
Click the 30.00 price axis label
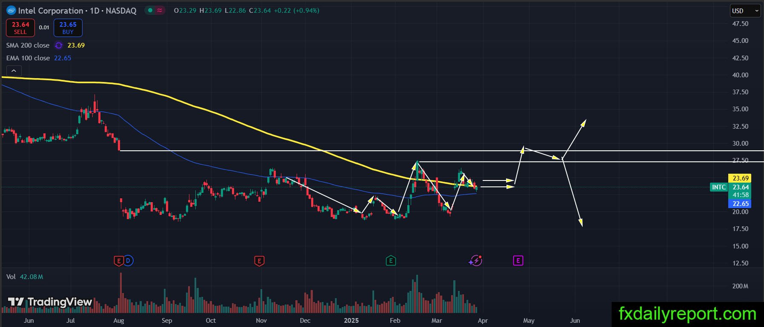740,144
